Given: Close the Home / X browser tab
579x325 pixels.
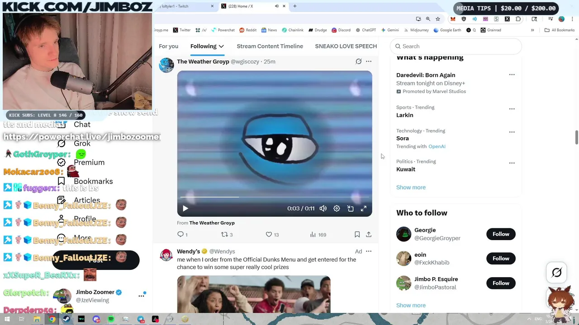Looking at the screenshot, I should [x=284, y=6].
